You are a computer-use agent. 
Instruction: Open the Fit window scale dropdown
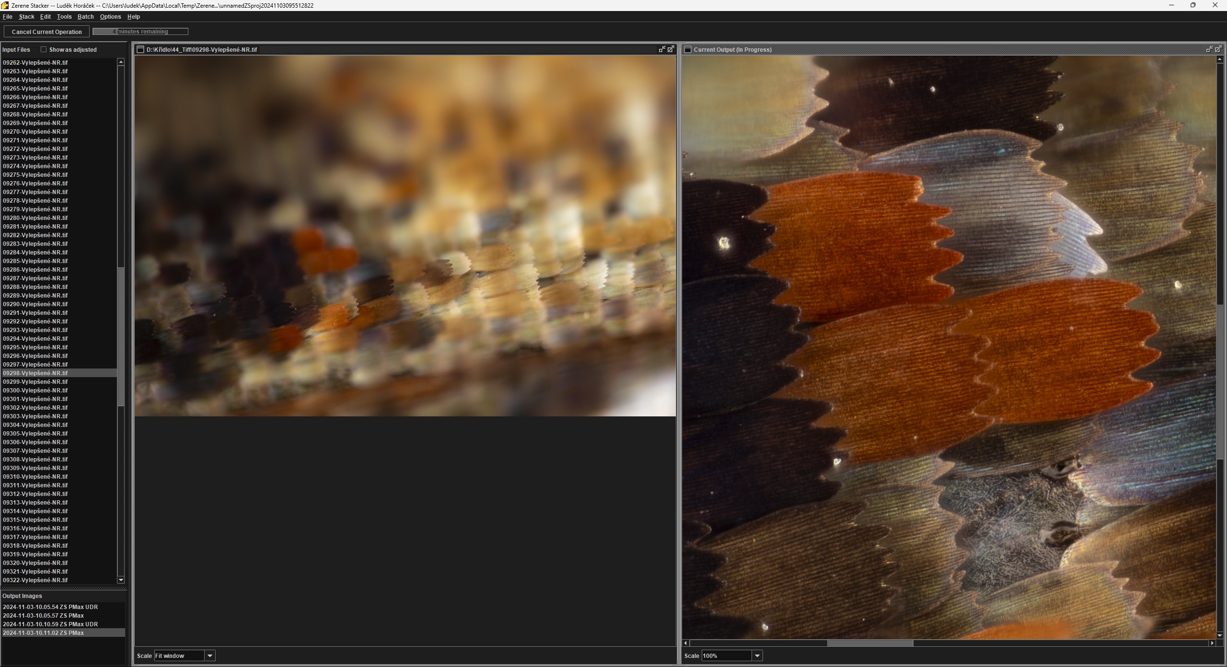[x=210, y=655]
